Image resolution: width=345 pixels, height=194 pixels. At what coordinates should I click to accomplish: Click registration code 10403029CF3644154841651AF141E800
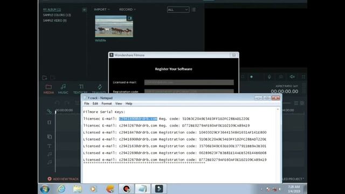click(232, 133)
